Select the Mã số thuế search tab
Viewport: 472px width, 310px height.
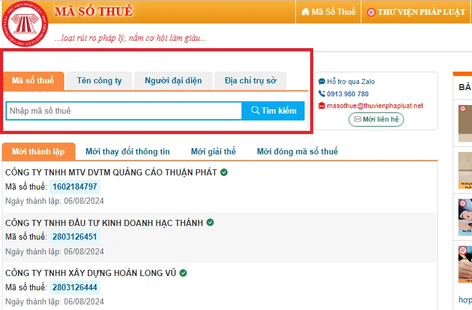click(x=33, y=81)
